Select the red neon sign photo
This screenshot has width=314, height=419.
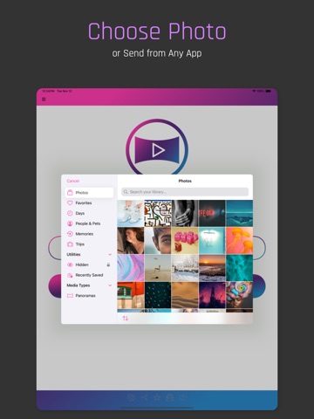pyautogui.click(x=212, y=213)
